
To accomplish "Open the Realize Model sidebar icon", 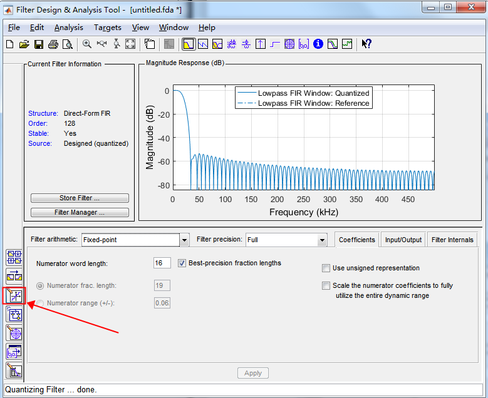I will click(x=14, y=314).
